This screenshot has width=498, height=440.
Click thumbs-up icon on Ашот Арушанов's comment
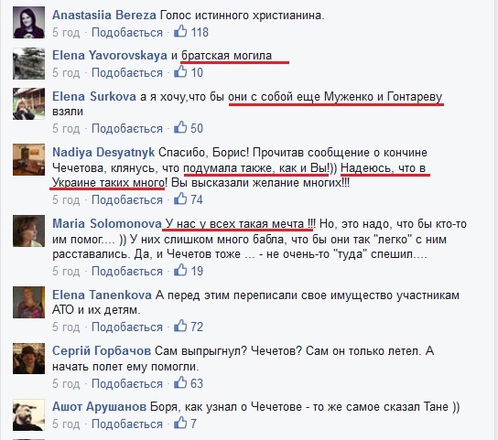click(x=180, y=423)
